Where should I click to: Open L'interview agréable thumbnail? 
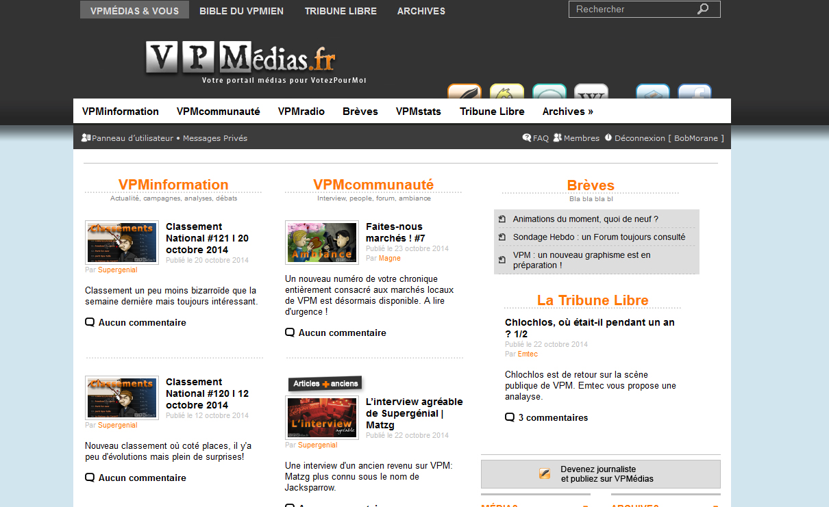click(x=322, y=417)
